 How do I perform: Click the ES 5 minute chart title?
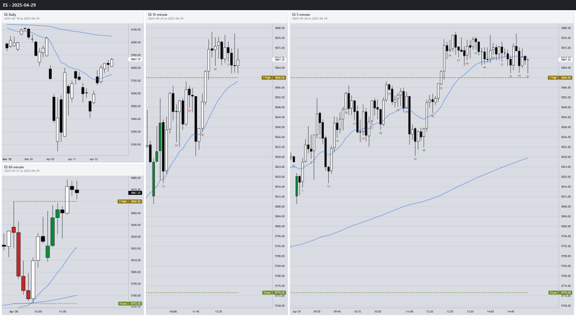click(x=301, y=15)
